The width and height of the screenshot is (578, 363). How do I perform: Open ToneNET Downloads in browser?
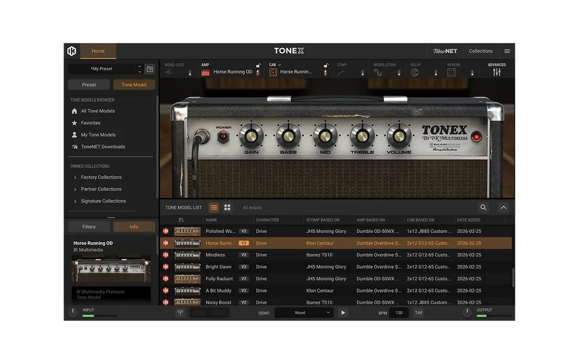click(x=103, y=147)
